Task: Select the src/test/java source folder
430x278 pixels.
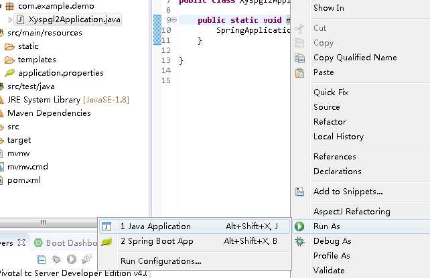Action: click(31, 86)
